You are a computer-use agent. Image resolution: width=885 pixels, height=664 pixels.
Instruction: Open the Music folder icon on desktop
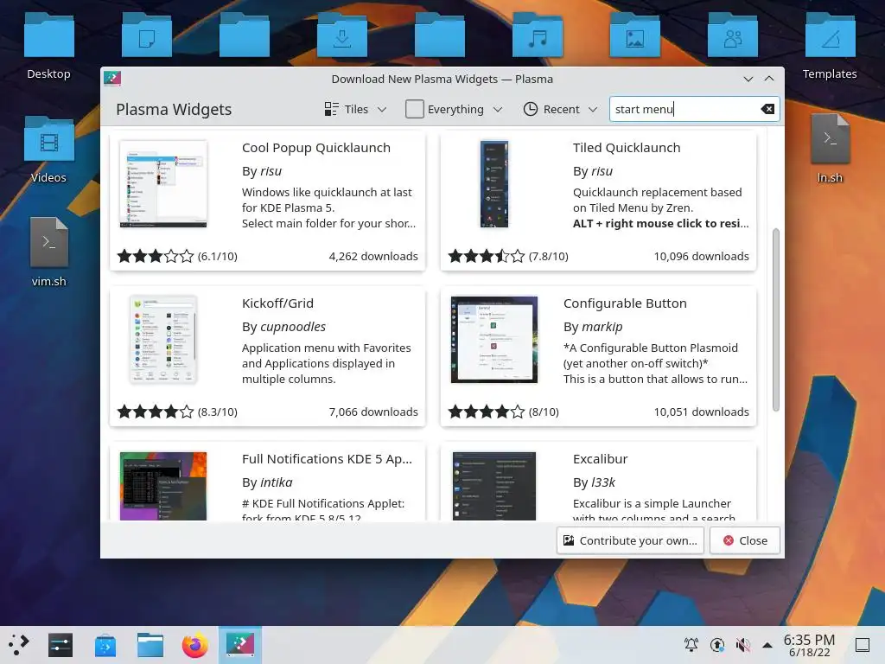(x=538, y=35)
